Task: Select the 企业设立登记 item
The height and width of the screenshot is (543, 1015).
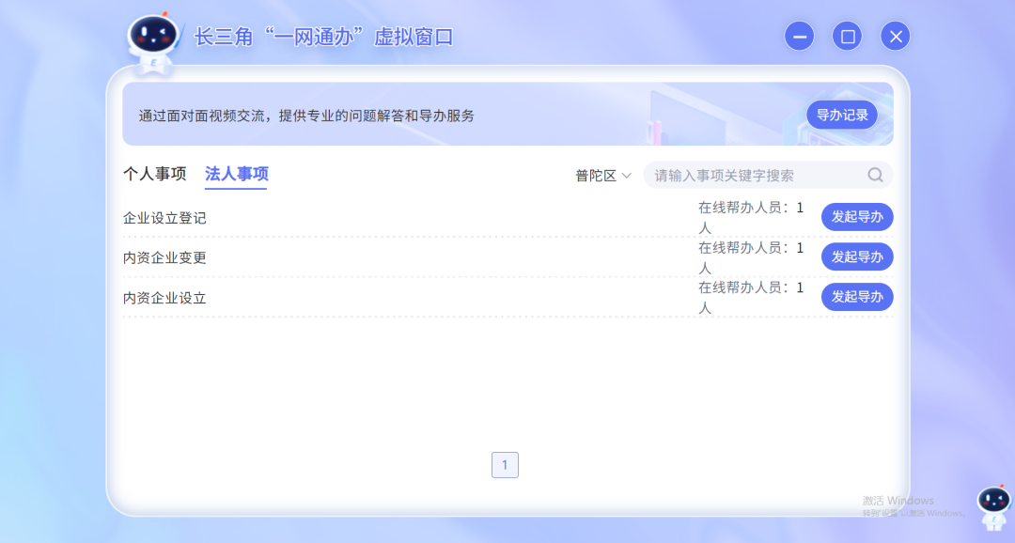Action: [x=164, y=218]
